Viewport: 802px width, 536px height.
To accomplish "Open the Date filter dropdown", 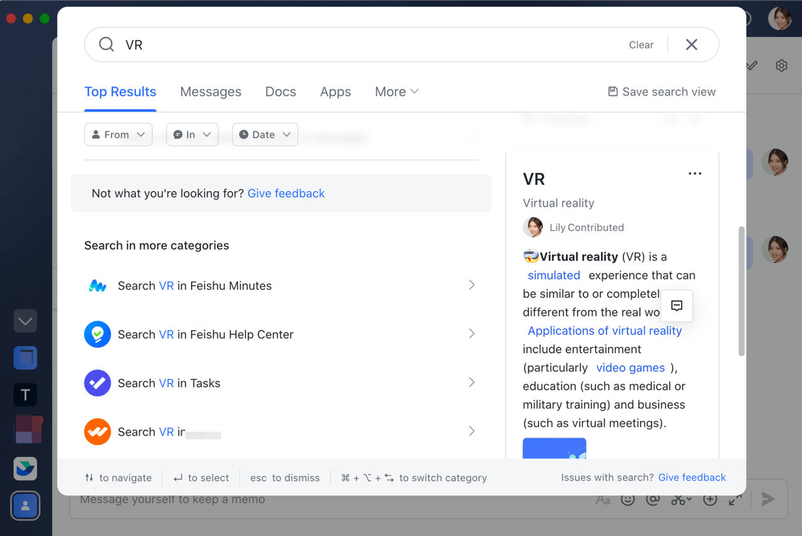I will pyautogui.click(x=264, y=134).
